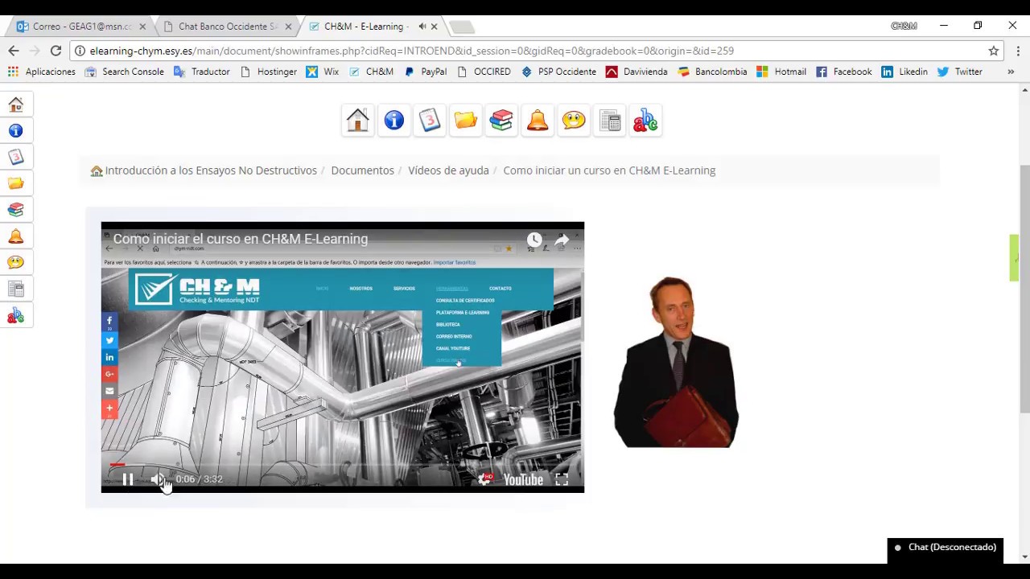
Task: Expand the bookmarks overflow chevron
Action: point(1011,72)
